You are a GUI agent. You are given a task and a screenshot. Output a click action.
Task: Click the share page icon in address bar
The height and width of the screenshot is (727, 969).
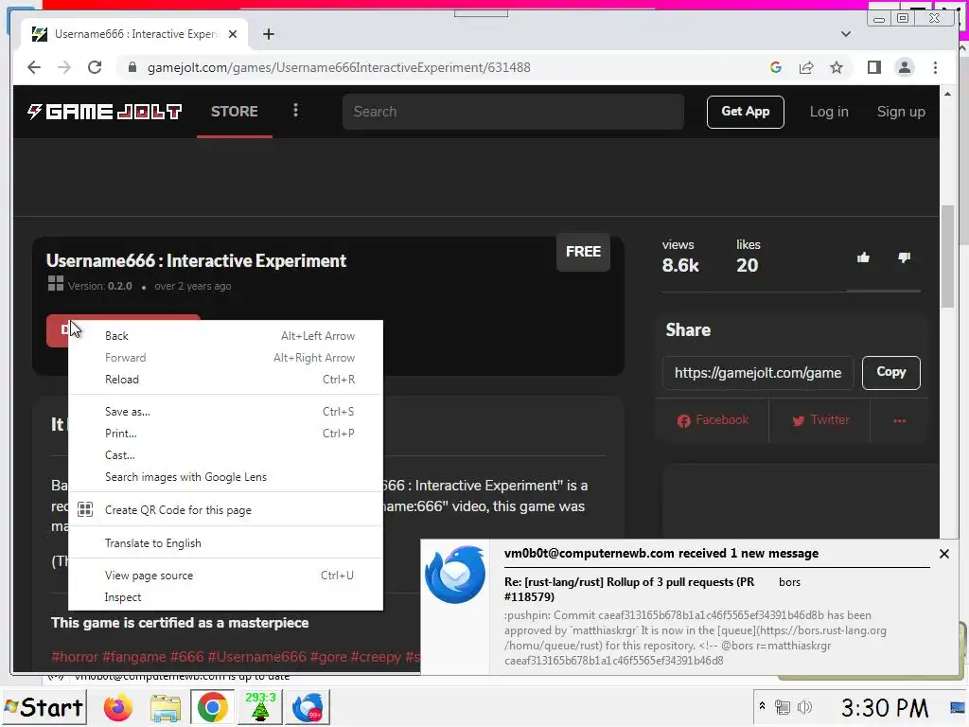[806, 67]
